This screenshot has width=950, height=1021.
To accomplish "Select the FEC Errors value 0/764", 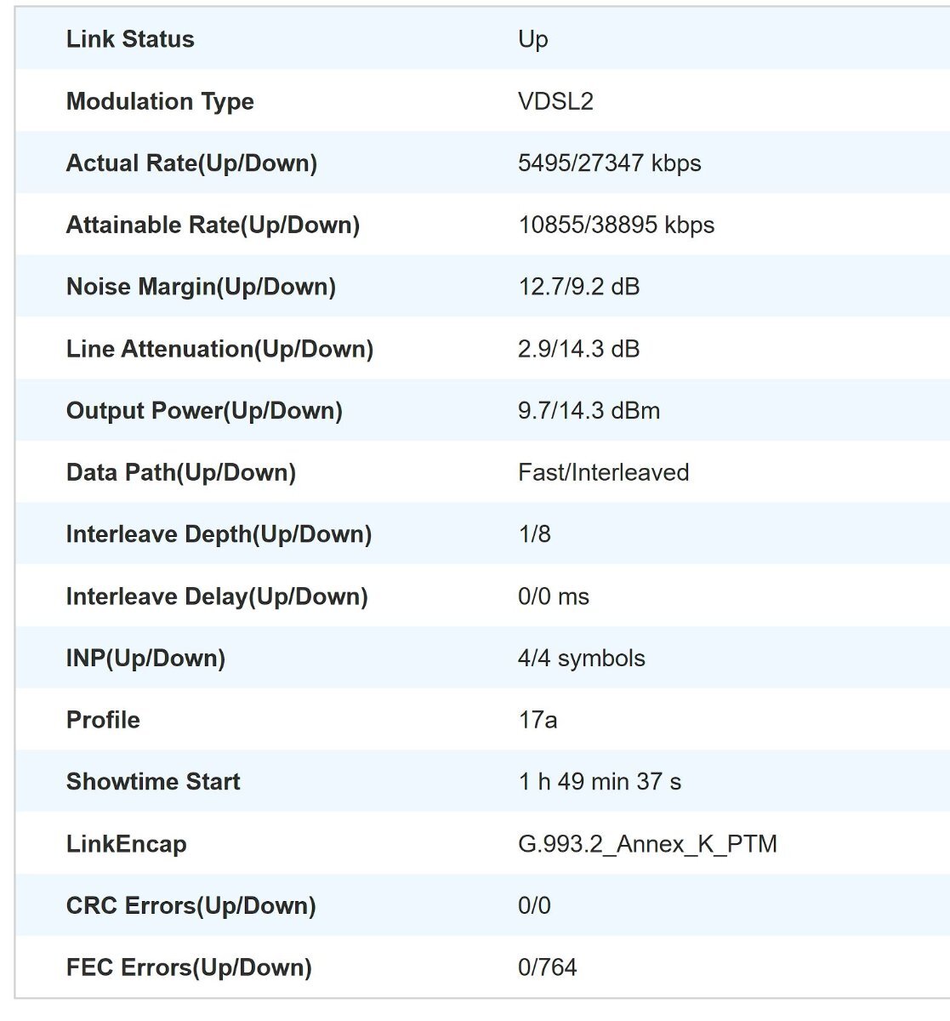I will click(x=547, y=967).
